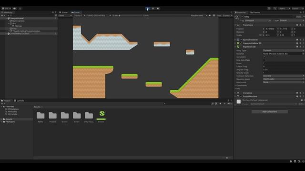The width and height of the screenshot is (305, 171).
Task: Toggle the Simulated checkbox
Action: 264,57
